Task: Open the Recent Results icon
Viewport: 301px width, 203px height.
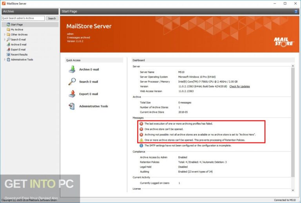Action: (8, 55)
